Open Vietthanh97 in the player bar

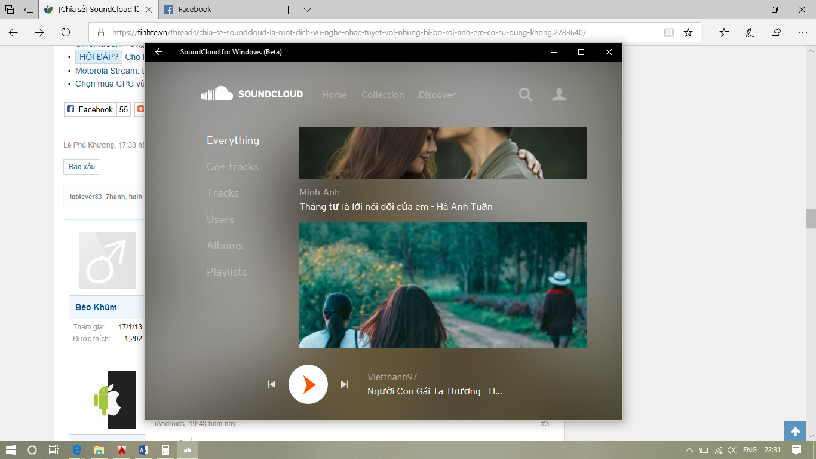(x=392, y=377)
